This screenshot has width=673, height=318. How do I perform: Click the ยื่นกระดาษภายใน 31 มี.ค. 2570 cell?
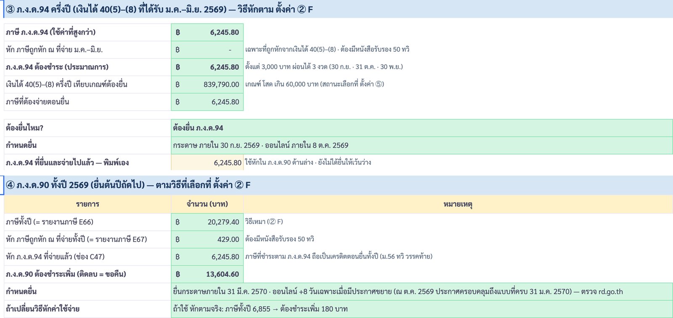(422, 291)
